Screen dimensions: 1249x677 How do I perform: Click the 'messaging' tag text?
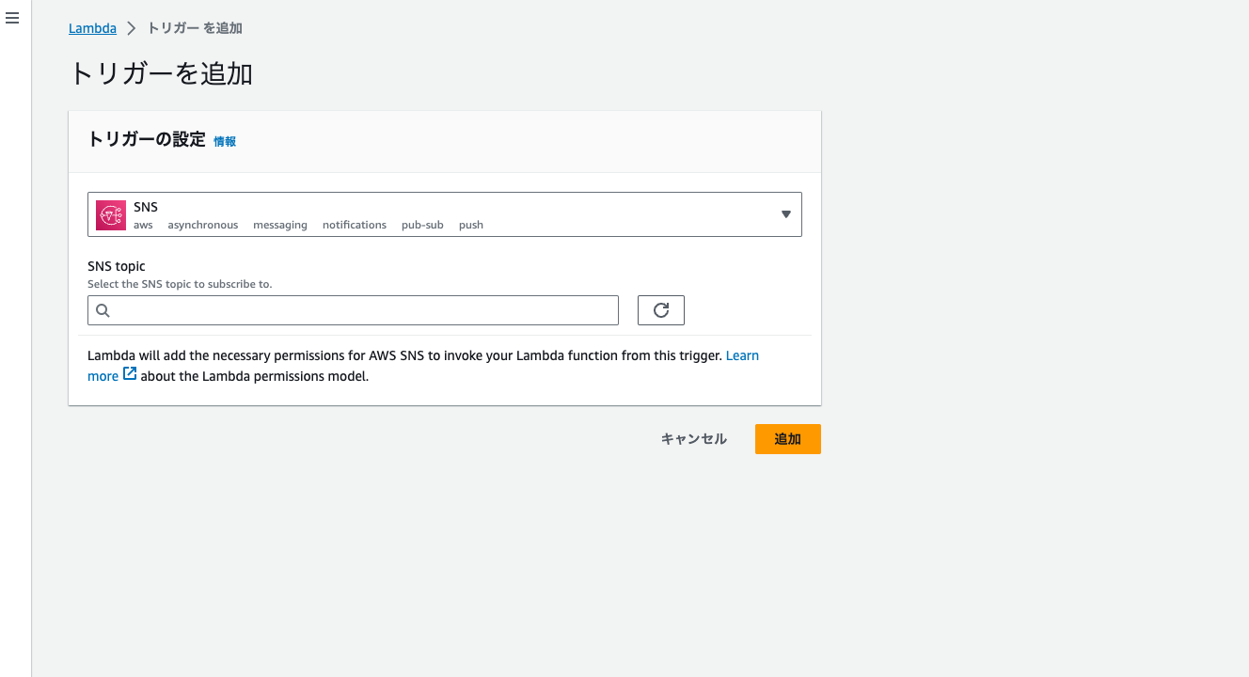coord(280,225)
